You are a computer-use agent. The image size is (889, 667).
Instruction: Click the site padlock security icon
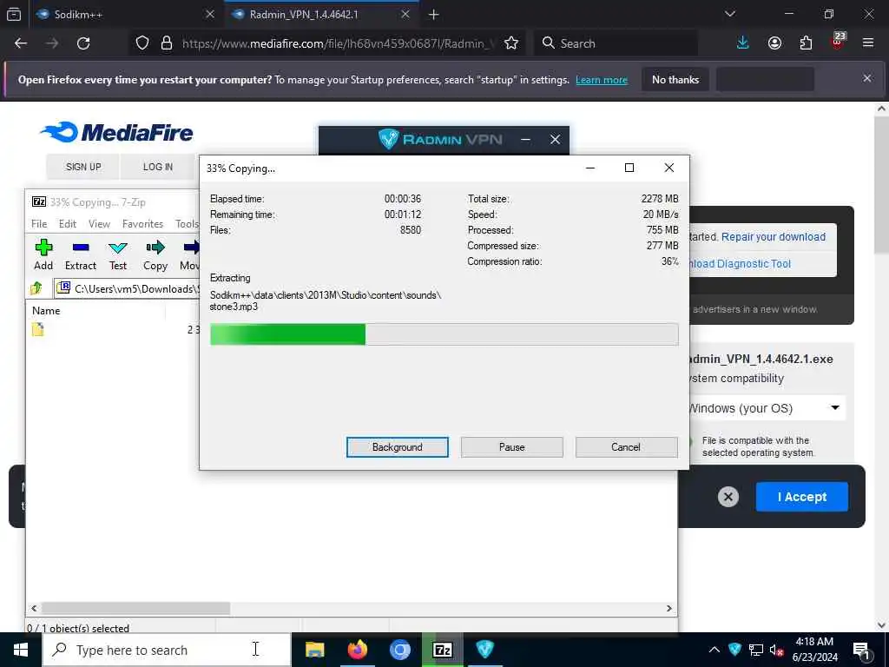pyautogui.click(x=167, y=43)
